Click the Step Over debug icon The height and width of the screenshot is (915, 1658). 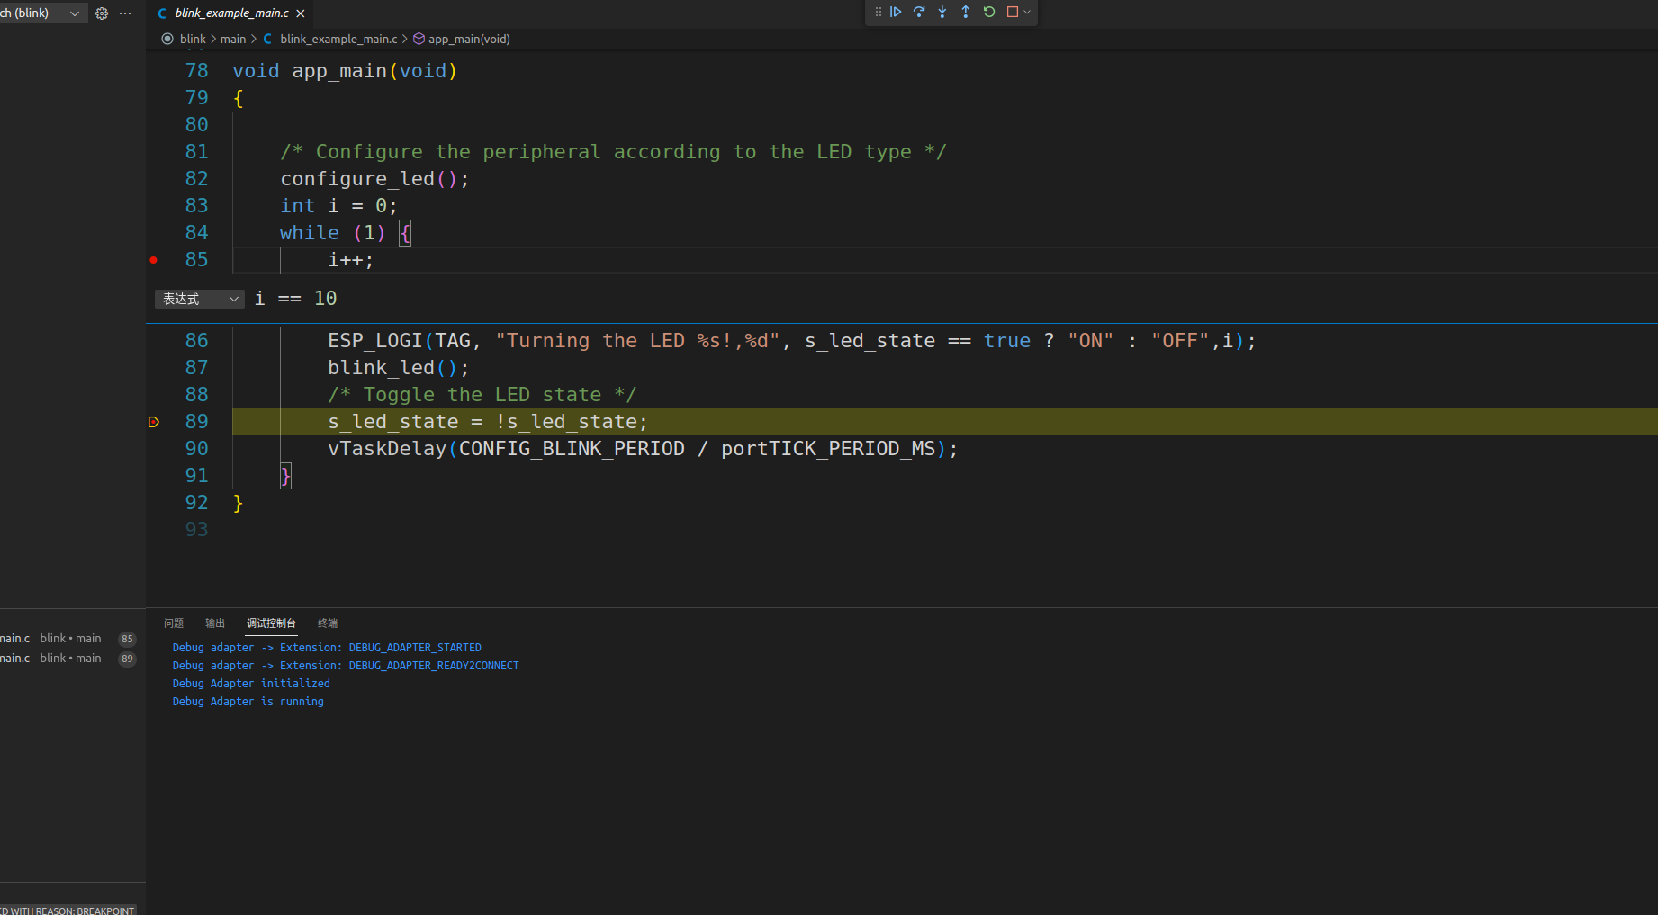click(x=919, y=12)
